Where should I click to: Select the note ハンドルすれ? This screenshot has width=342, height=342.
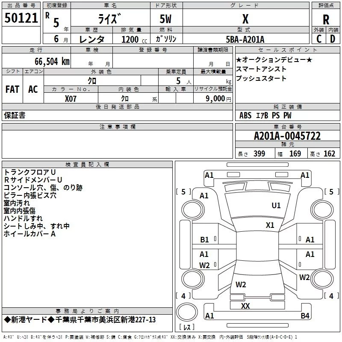pos(23,218)
